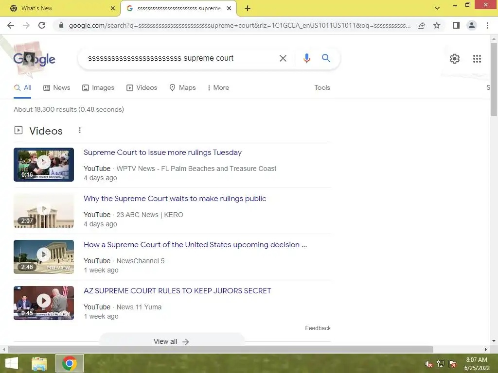This screenshot has width=498, height=373.
Task: Click the taskbar clock showing 8:07 AM
Action: (477, 364)
